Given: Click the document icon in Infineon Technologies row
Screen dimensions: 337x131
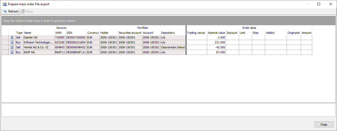Looking at the screenshot, I should point(12,42).
